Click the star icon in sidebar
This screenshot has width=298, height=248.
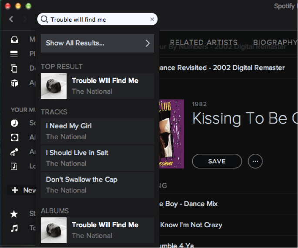pyautogui.click(x=14, y=214)
